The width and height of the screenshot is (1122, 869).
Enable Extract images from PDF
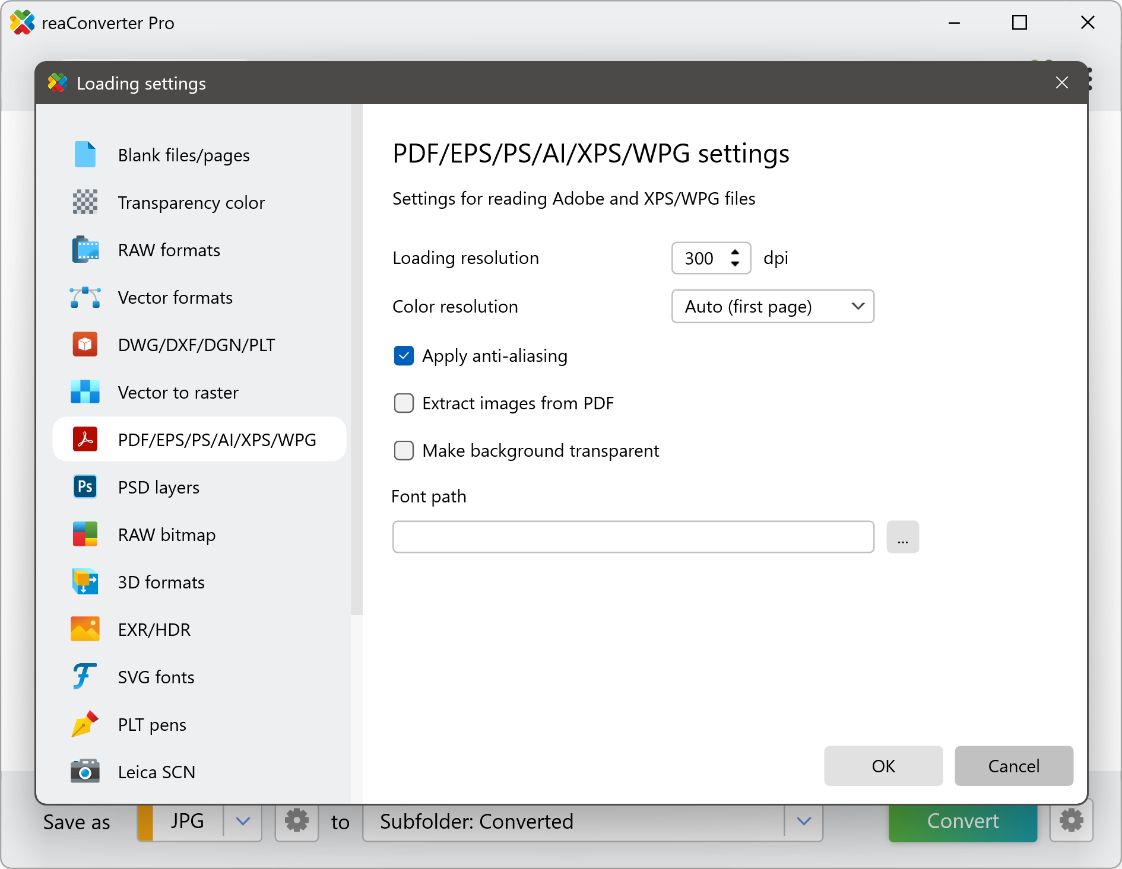[x=404, y=403]
